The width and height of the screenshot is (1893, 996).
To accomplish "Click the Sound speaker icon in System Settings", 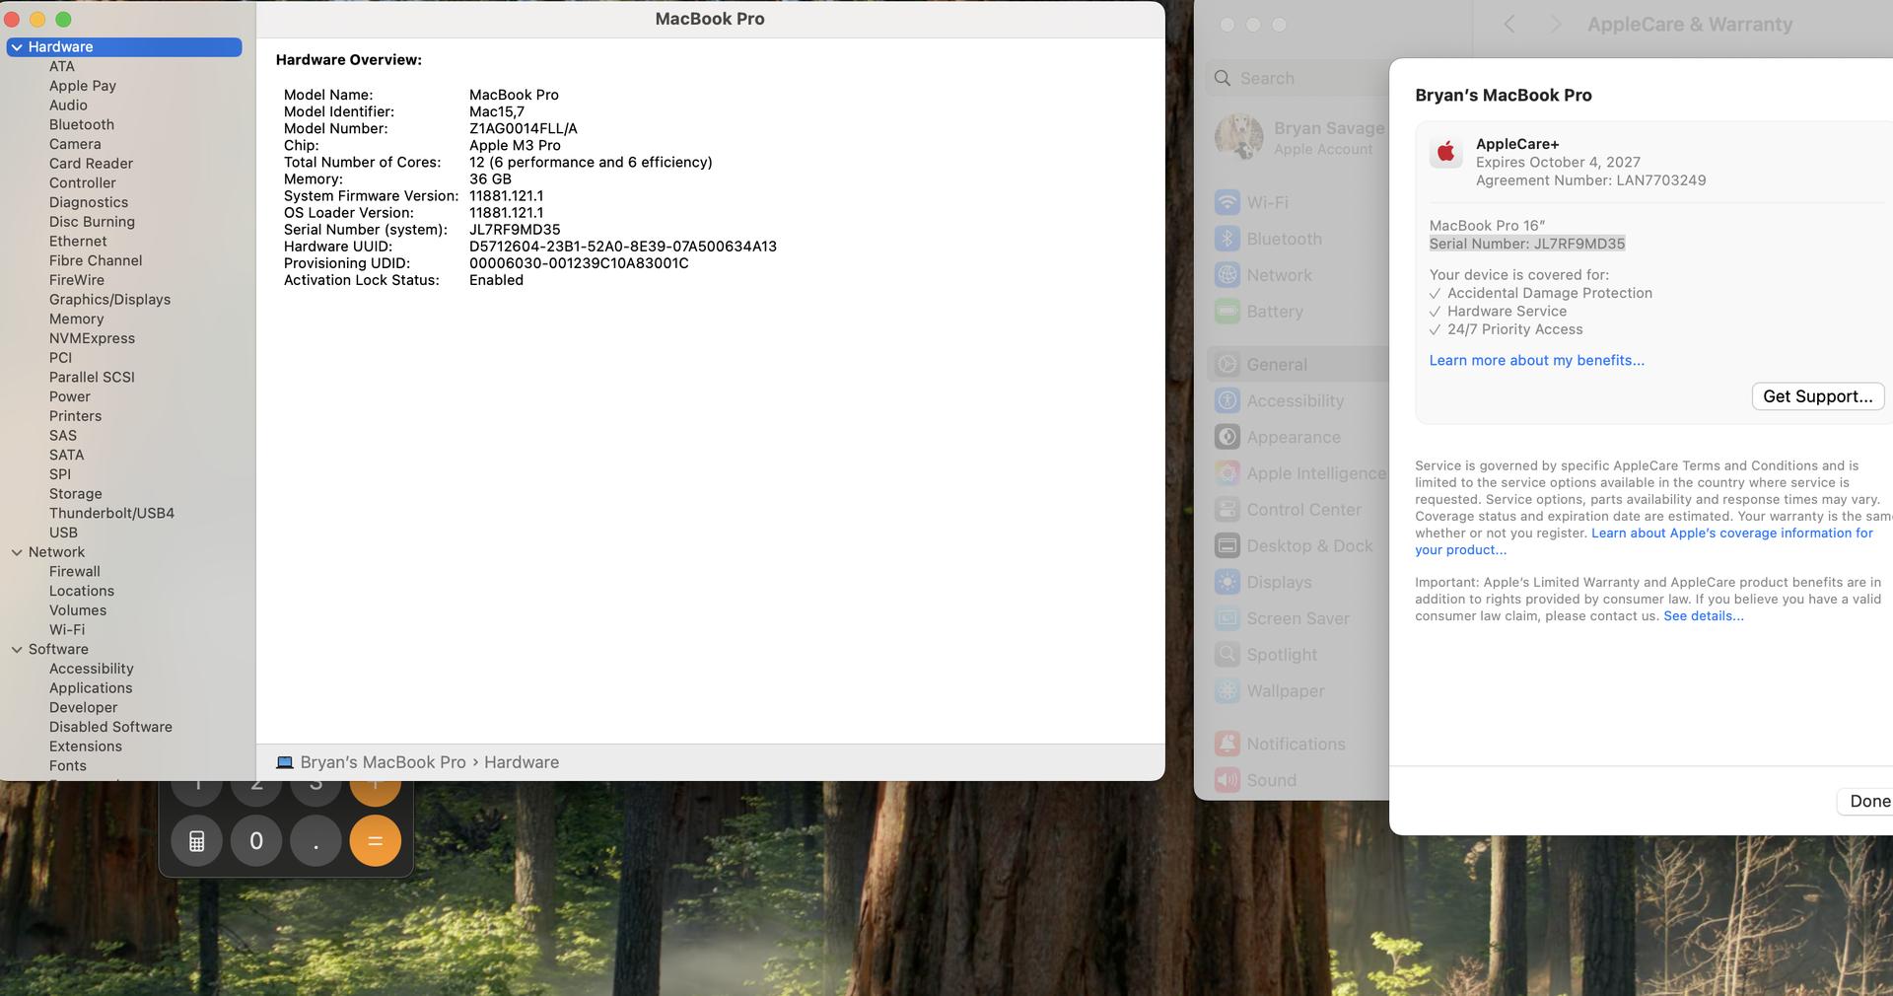I will (x=1227, y=780).
